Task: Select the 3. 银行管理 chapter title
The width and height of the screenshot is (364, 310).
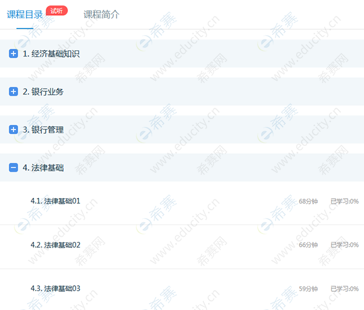Action: [x=43, y=129]
